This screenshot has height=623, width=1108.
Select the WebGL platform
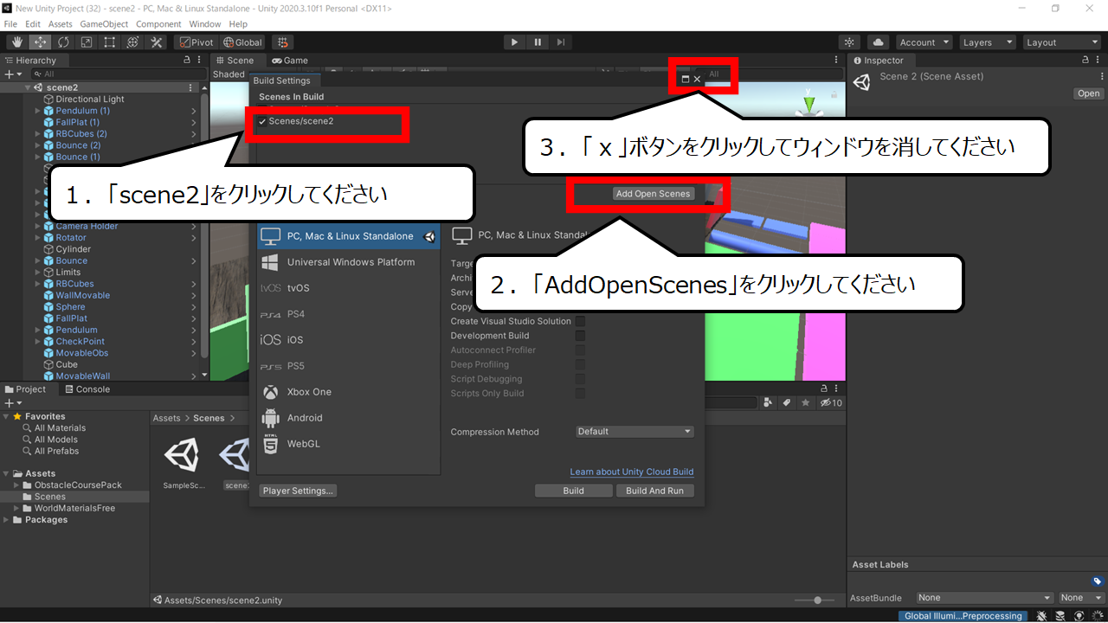click(x=348, y=444)
